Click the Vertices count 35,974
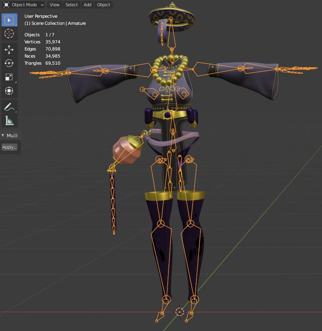The height and width of the screenshot is (331, 322). [53, 42]
